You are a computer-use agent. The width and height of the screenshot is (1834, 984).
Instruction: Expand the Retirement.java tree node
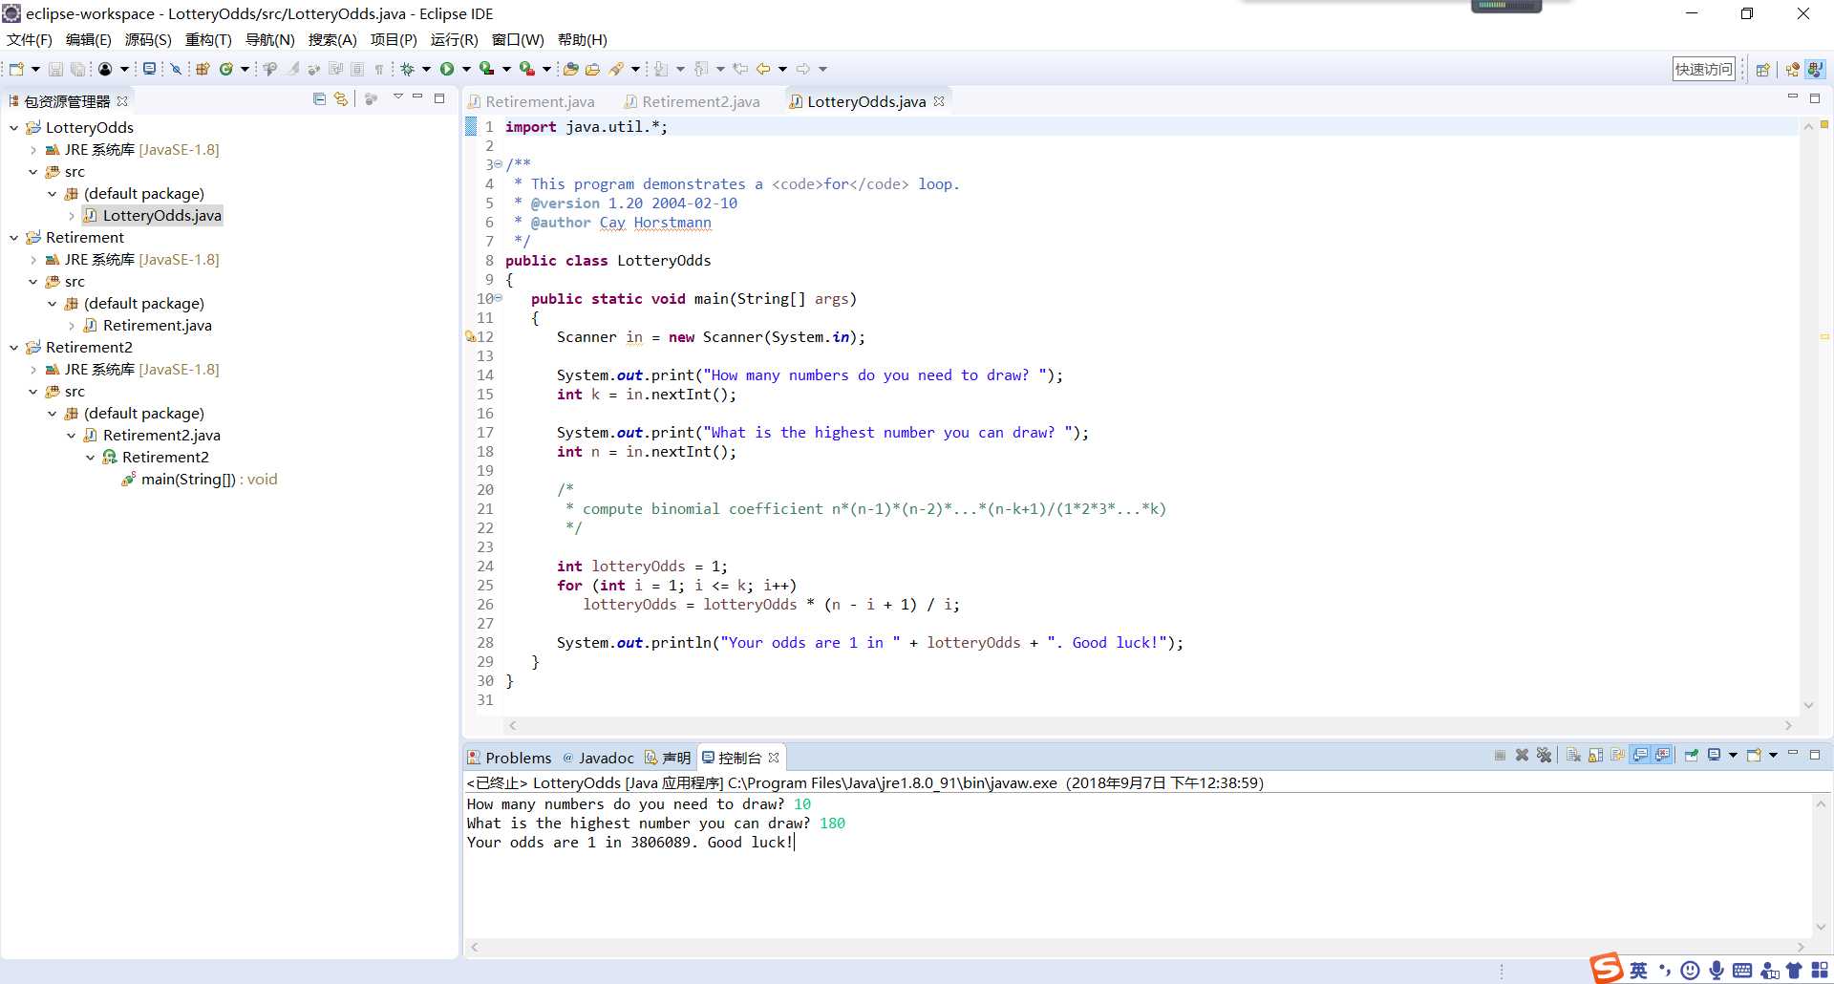point(72,326)
